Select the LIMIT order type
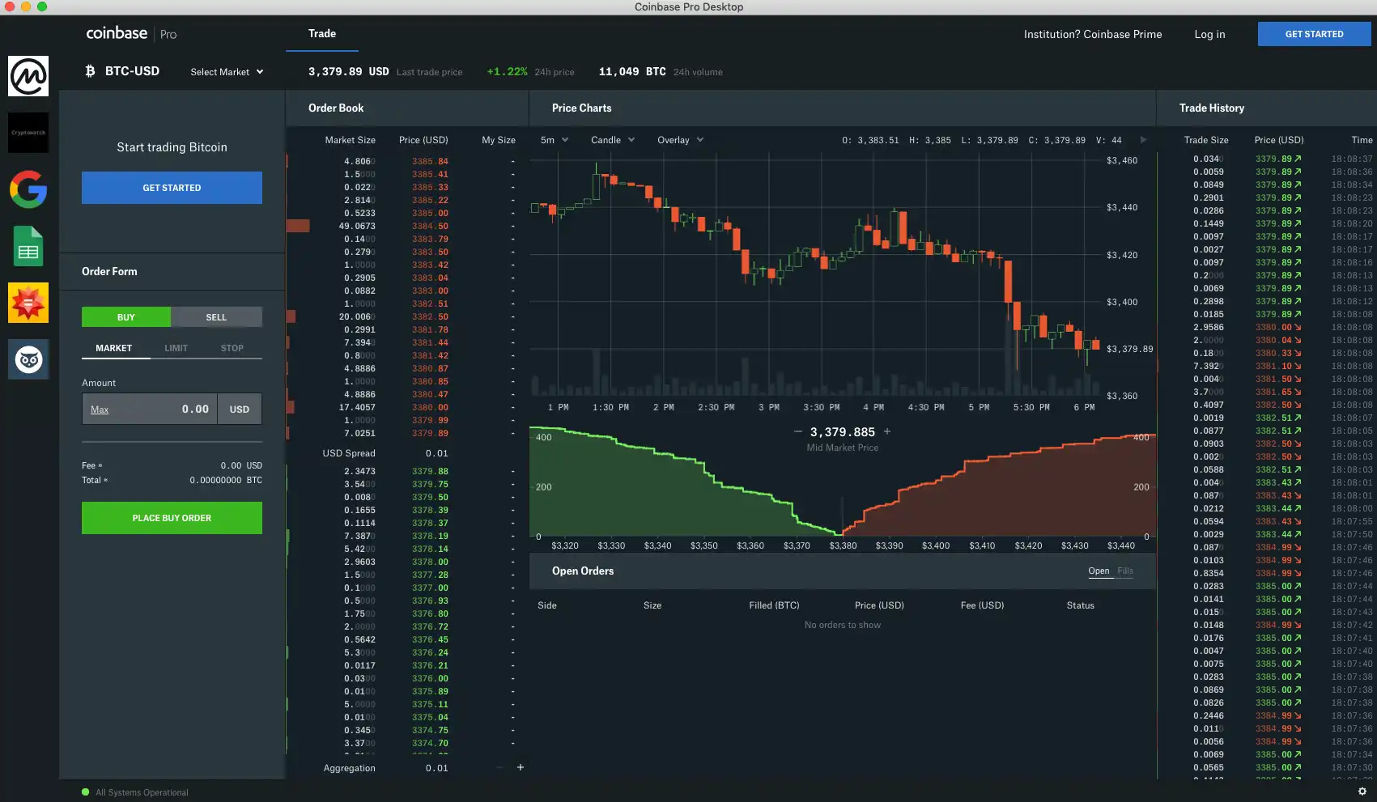Image resolution: width=1377 pixels, height=802 pixels. [x=176, y=348]
